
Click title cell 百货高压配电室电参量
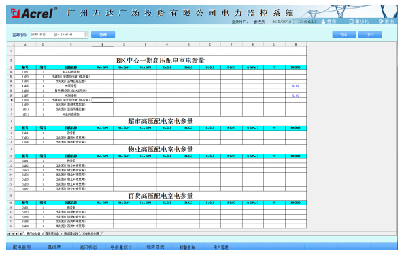[x=161, y=196]
